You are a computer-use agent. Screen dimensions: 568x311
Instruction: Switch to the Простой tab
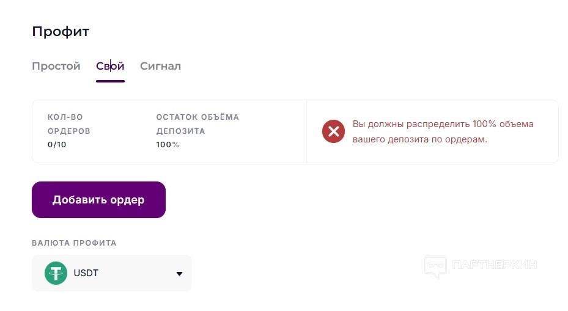[x=56, y=66]
